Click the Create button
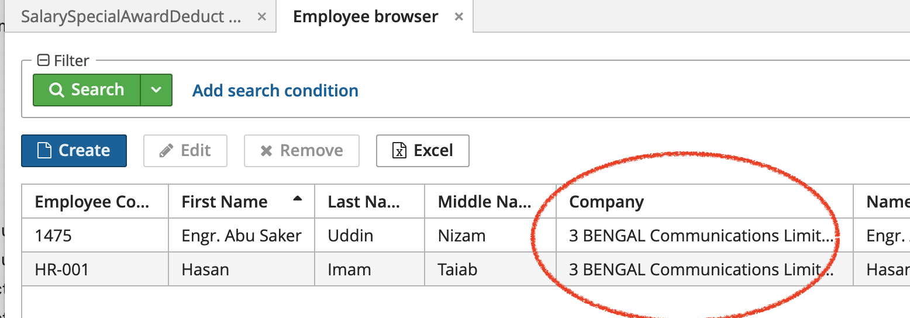 [x=74, y=151]
